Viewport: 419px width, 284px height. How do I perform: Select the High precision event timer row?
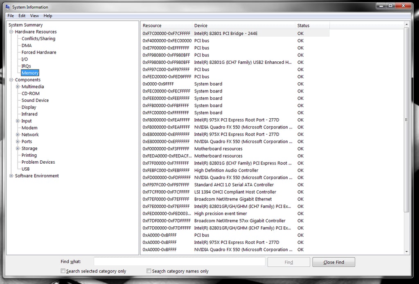[x=235, y=214]
